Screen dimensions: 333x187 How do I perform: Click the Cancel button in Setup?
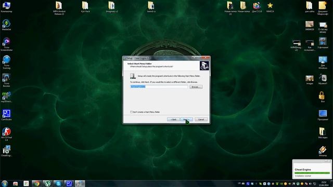(201, 119)
